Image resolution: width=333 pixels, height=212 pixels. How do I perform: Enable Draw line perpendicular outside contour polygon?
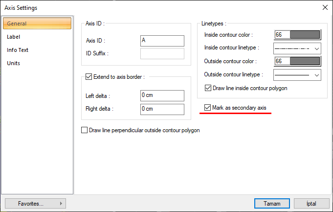tap(85, 131)
